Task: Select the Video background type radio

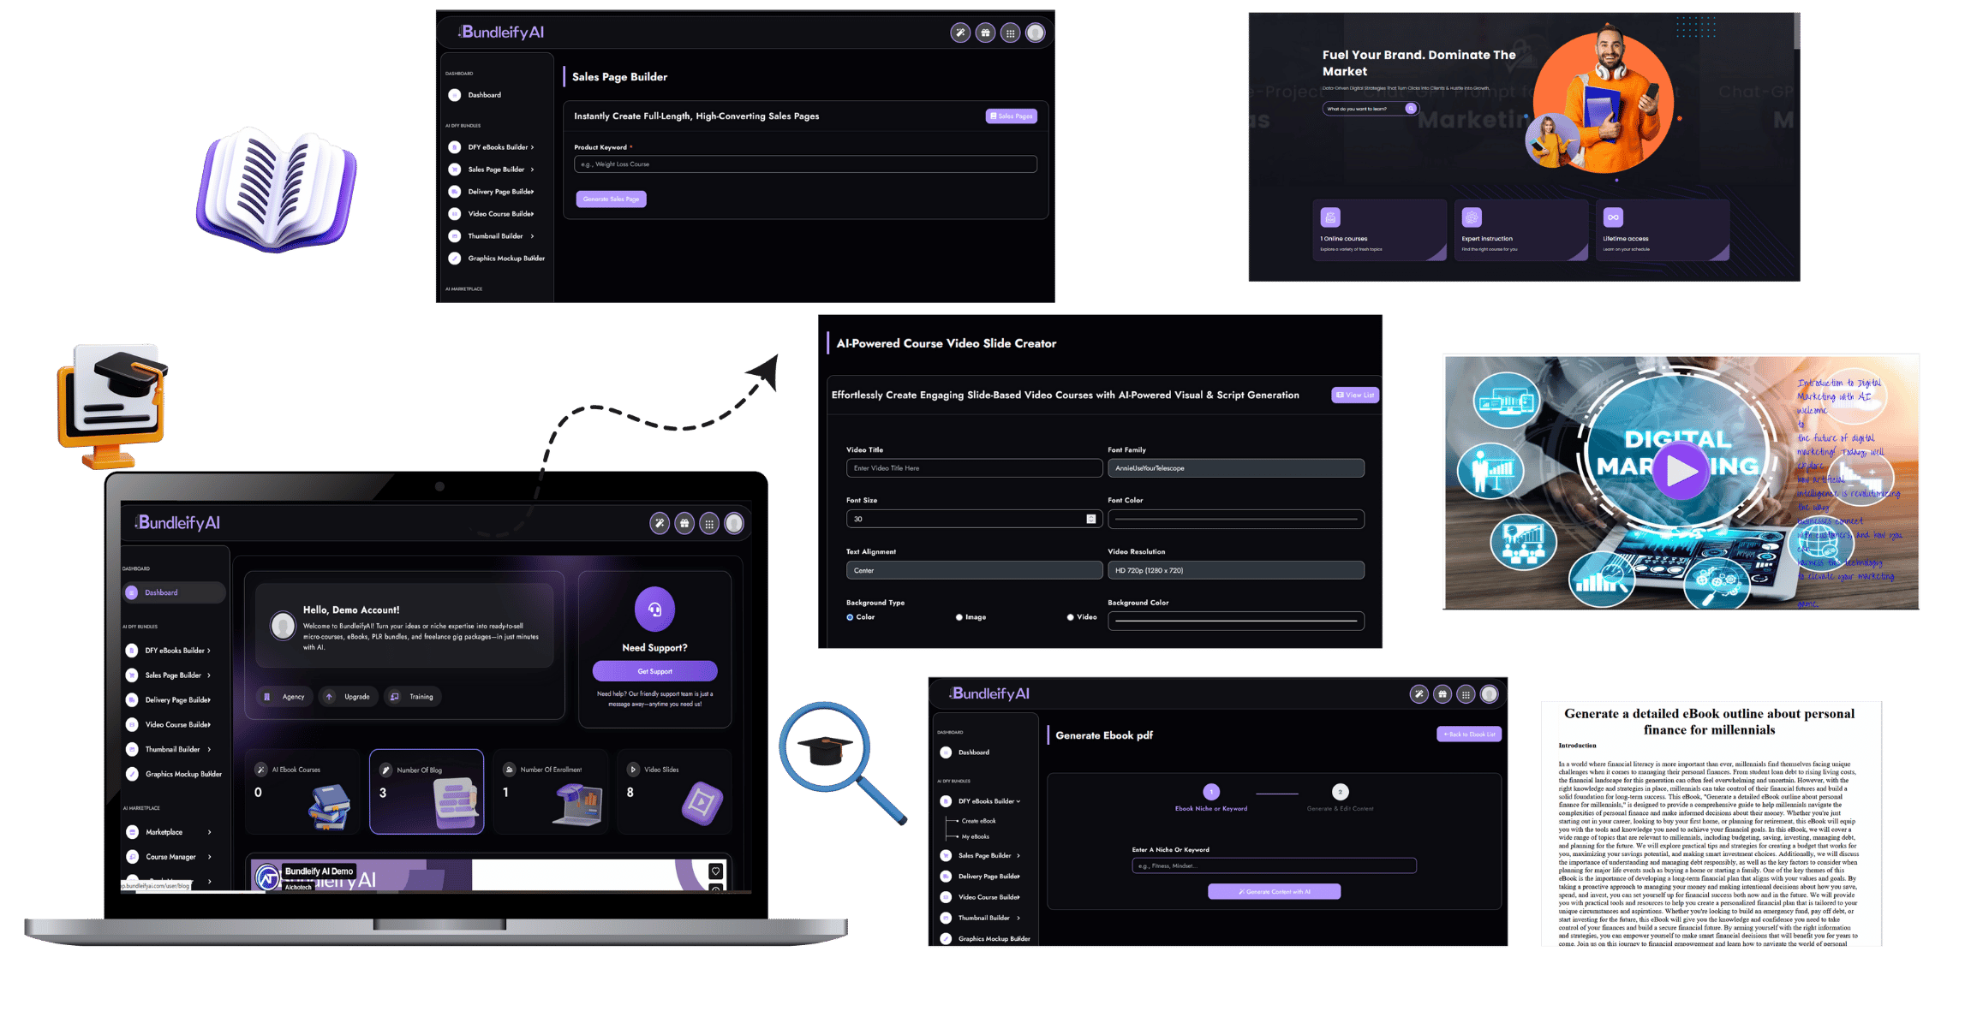Action: [1070, 617]
